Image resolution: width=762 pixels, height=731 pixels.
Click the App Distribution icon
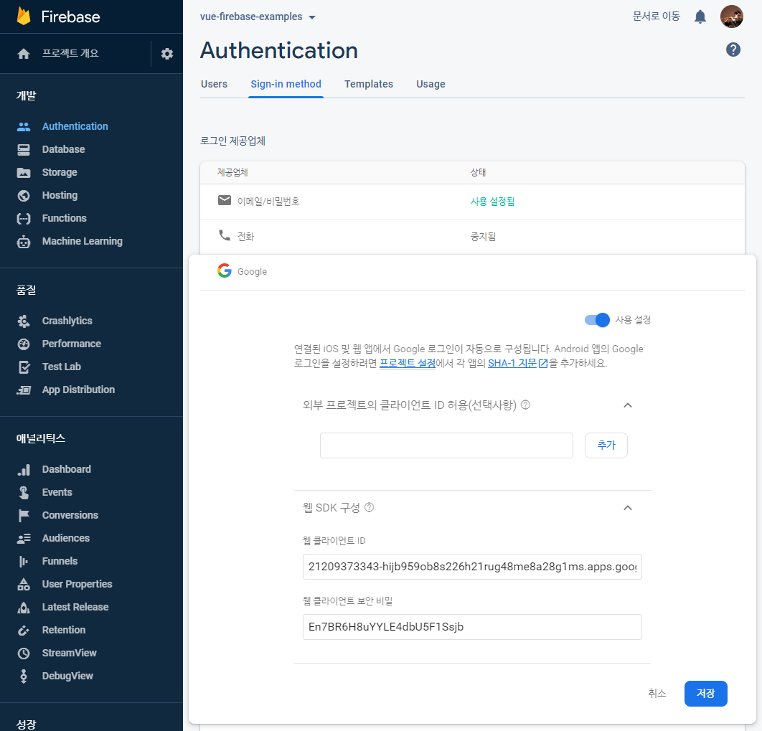click(x=24, y=390)
